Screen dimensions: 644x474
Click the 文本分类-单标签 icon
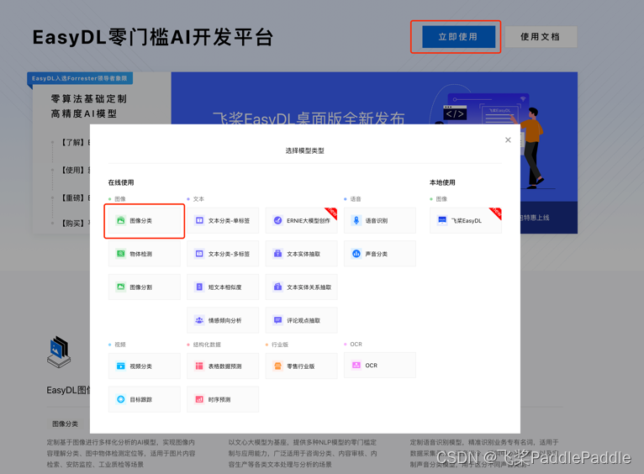[199, 221]
